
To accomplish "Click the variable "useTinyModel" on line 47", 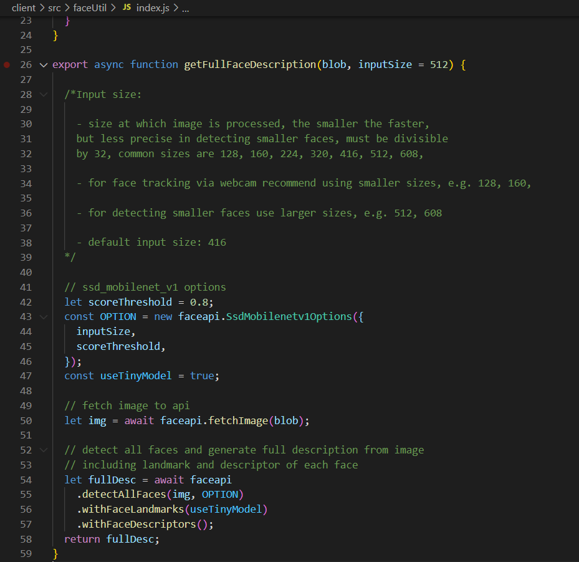I will 135,375.
